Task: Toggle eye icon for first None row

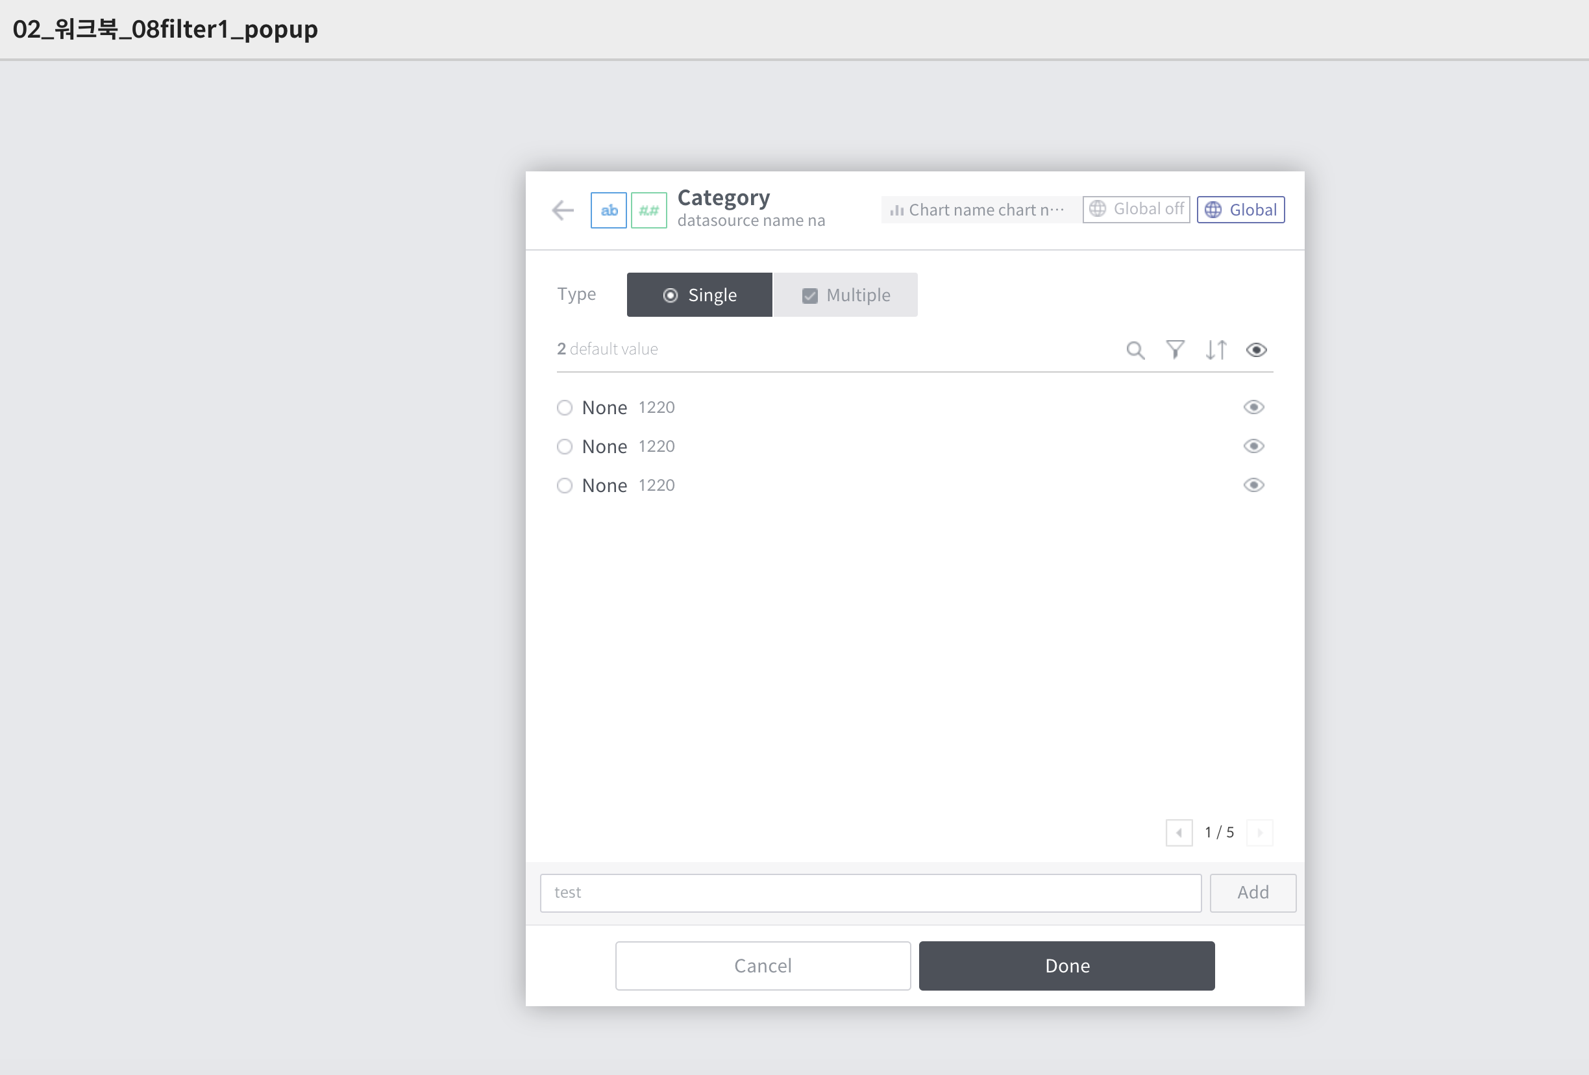Action: (1253, 408)
